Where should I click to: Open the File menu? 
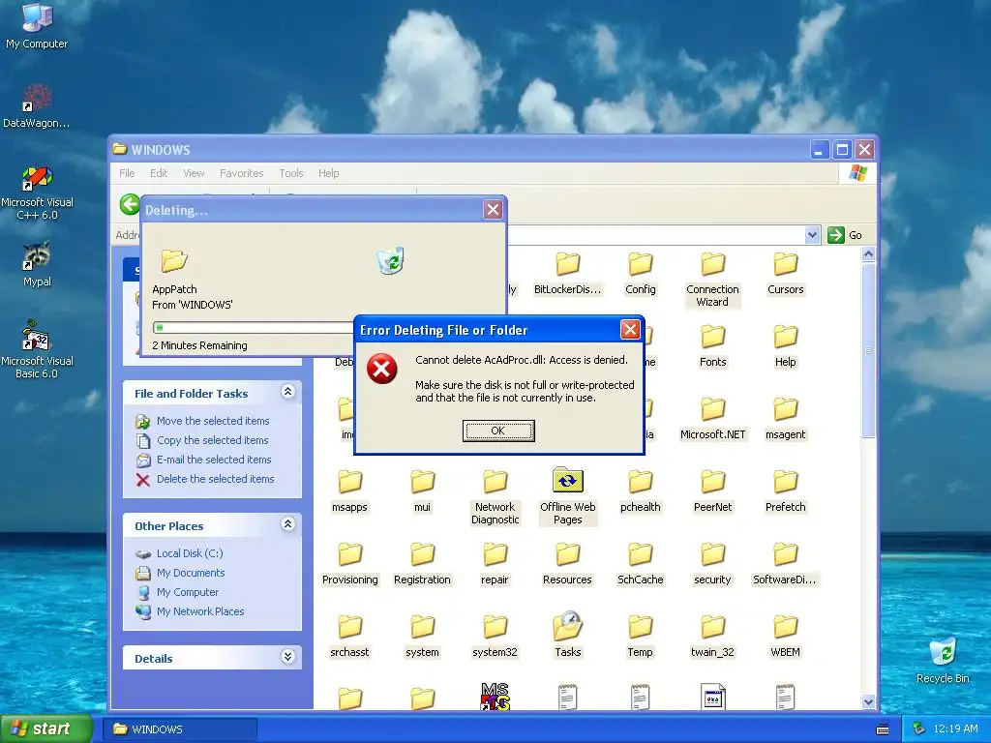click(127, 173)
